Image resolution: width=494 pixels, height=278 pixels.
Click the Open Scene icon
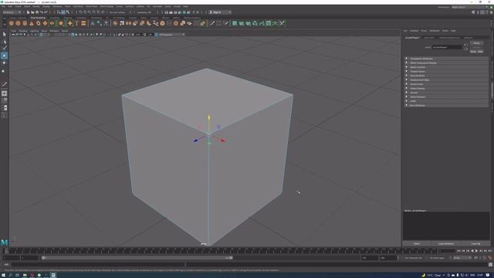32,12
